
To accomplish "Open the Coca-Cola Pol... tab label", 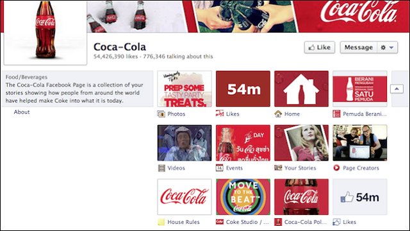I will point(306,222).
